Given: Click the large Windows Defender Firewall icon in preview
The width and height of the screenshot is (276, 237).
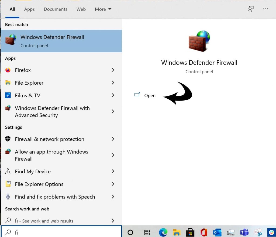Looking at the screenshot, I should (x=199, y=41).
